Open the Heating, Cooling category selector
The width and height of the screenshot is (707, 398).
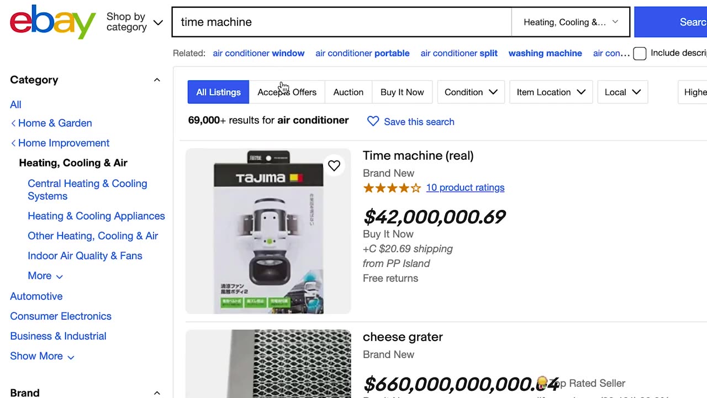pyautogui.click(x=571, y=22)
